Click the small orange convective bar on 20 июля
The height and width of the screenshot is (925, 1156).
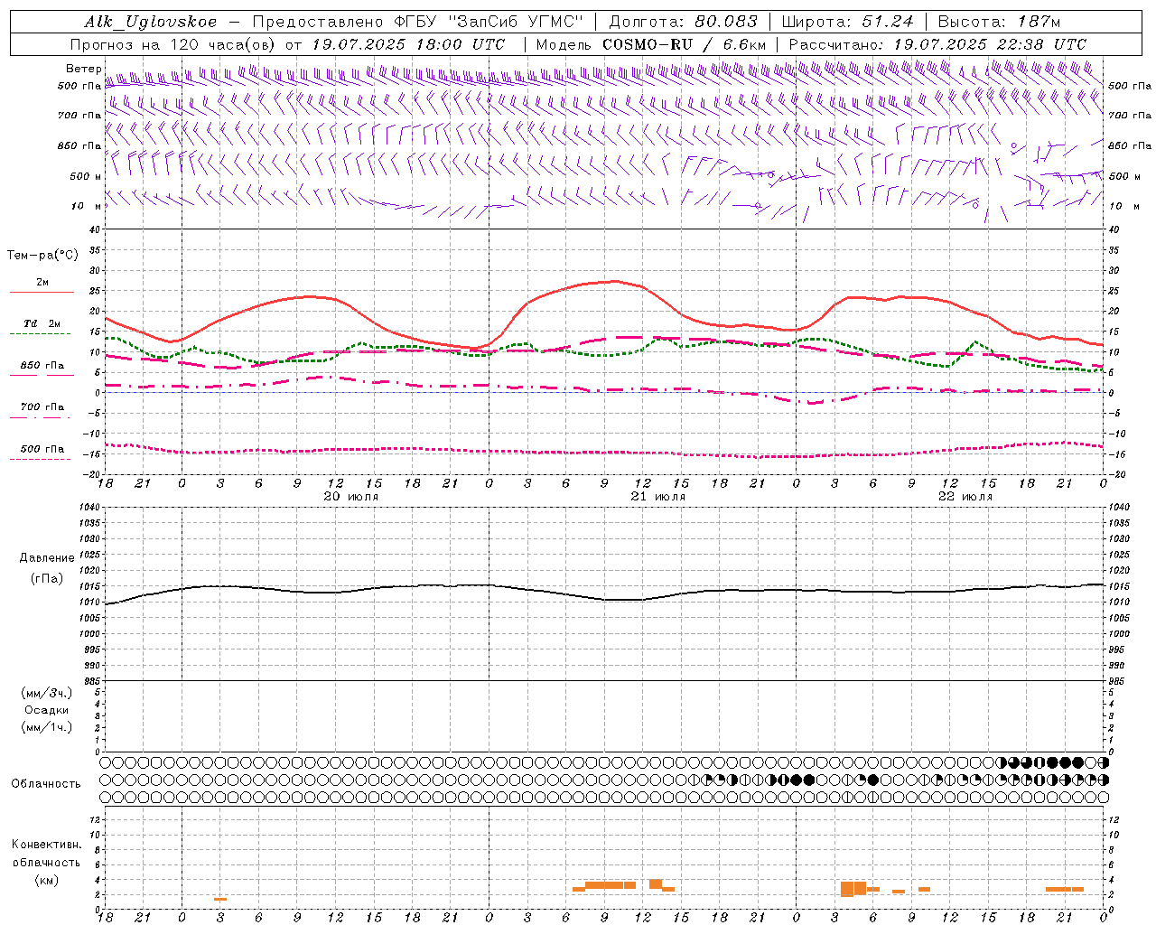coord(220,899)
